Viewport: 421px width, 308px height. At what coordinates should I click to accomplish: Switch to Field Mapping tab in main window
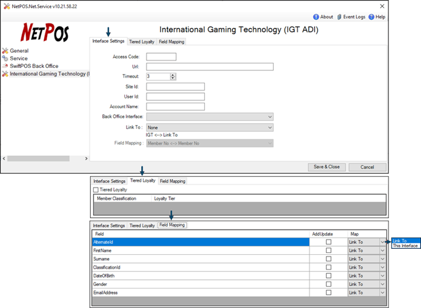(171, 42)
